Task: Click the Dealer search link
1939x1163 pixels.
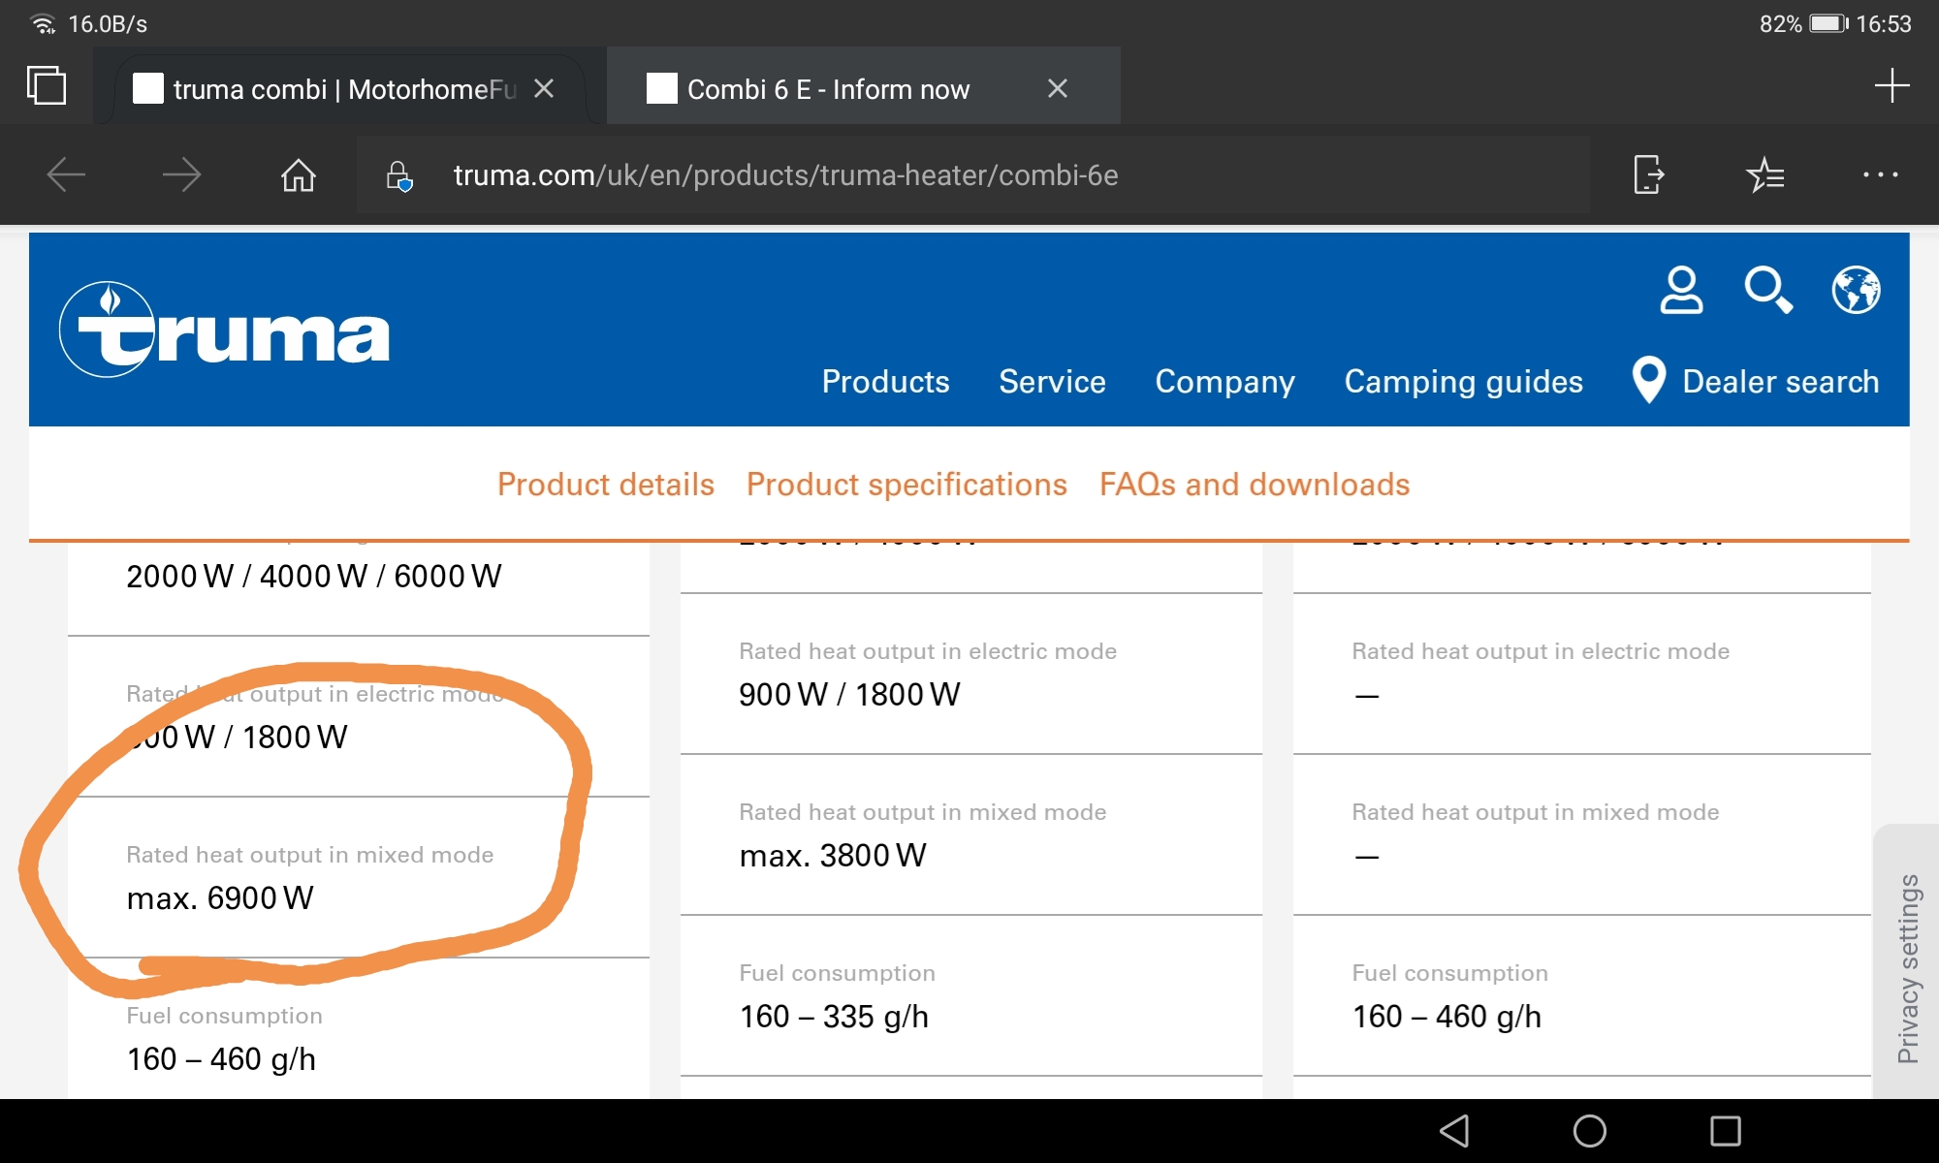Action: click(x=1780, y=382)
